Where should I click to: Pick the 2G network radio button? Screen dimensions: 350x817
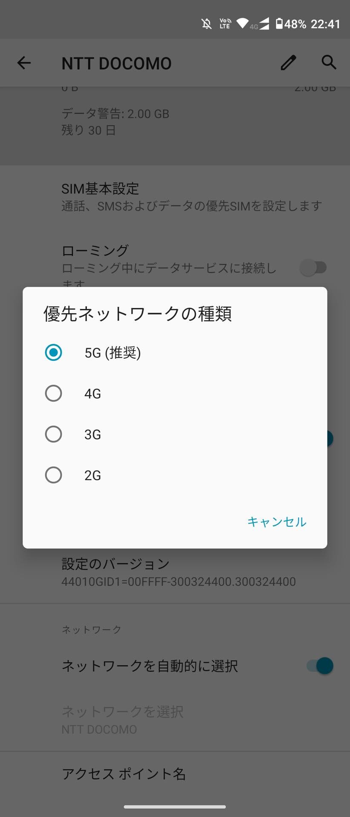click(x=54, y=475)
